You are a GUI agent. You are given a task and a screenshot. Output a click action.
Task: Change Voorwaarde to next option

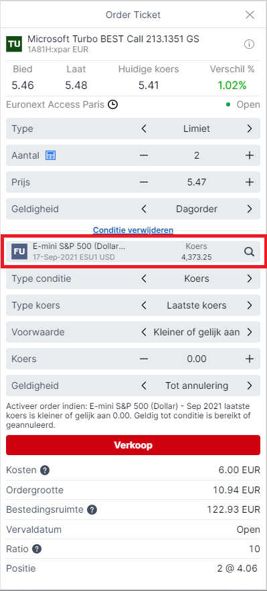click(x=250, y=332)
